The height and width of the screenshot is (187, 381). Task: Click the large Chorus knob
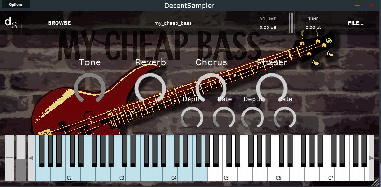211,87
